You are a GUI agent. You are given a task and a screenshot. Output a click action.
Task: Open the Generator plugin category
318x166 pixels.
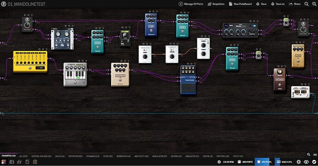tap(124, 156)
